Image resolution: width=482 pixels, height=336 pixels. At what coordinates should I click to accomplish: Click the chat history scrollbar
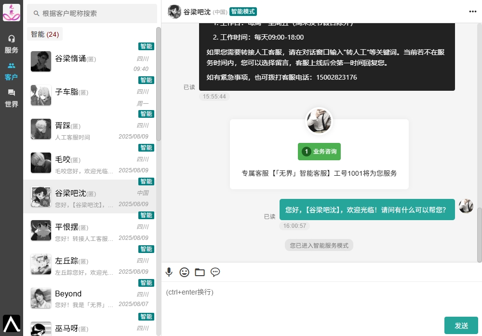[x=480, y=235]
